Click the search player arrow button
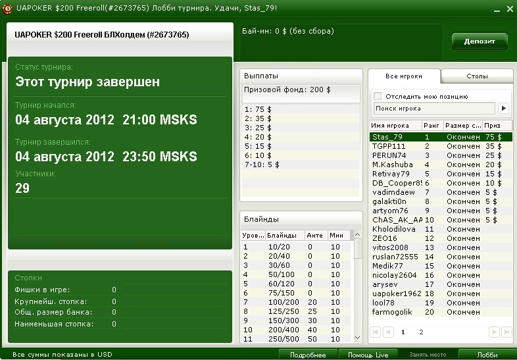Screen dimensions: 517x360 click(503, 108)
